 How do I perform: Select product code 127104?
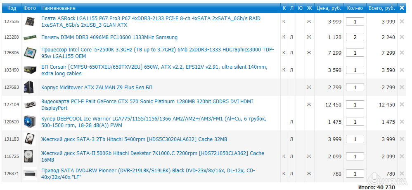12,104
